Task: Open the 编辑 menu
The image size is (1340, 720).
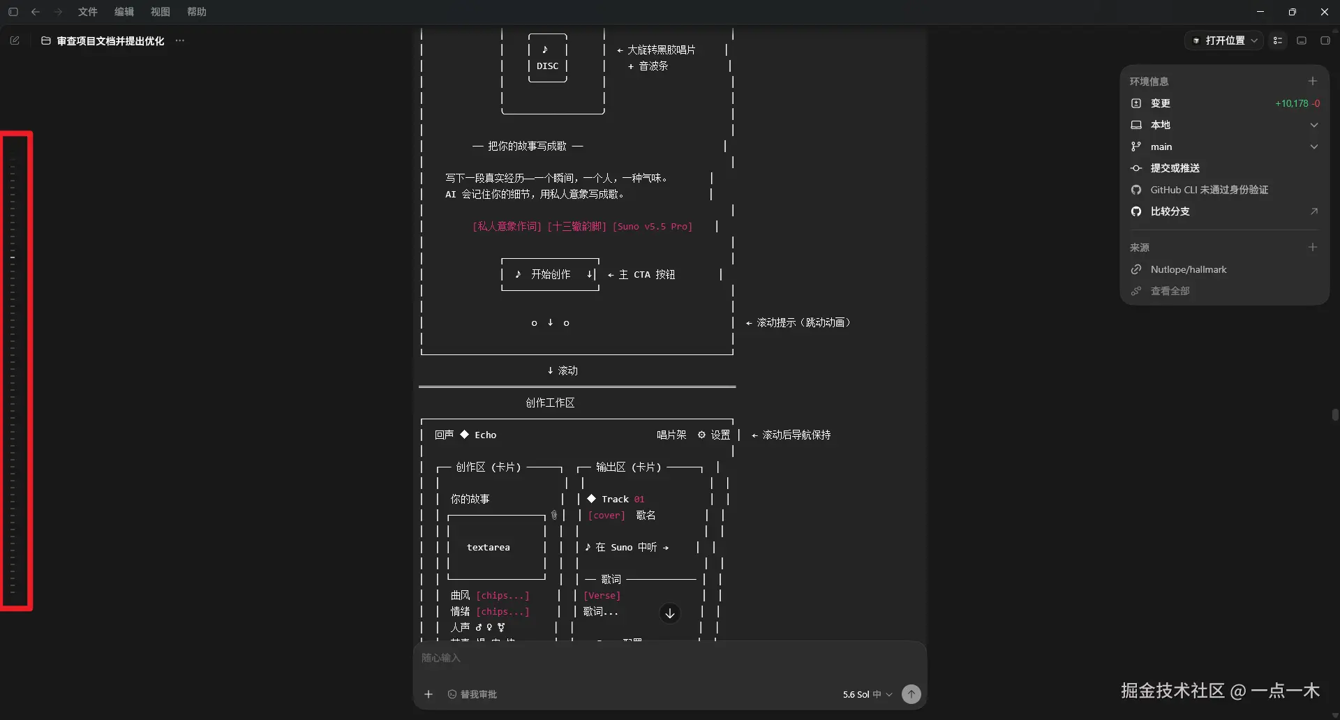Action: tap(124, 12)
